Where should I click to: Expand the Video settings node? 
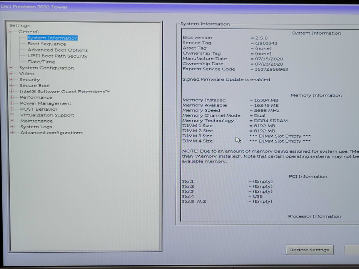pyautogui.click(x=11, y=74)
